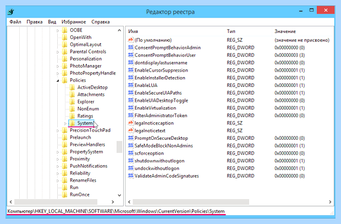The width and height of the screenshot is (341, 224).
Task: Open the Справка menu
Action: pos(101,22)
